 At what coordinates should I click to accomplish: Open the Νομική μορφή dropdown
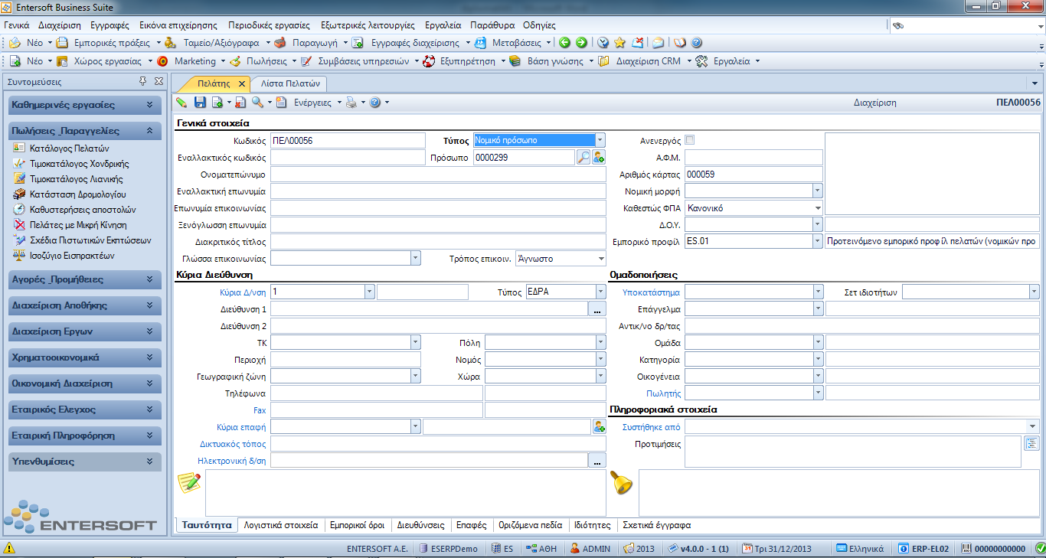pos(817,191)
